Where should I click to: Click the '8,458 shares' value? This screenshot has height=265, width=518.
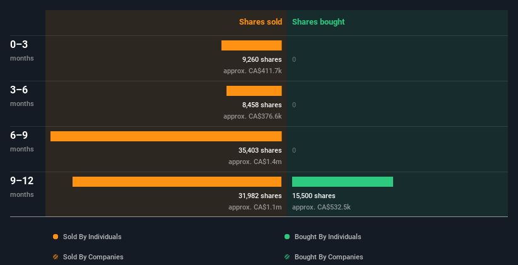262,105
